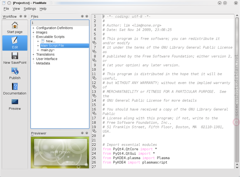Viewport: 240px width, 177px height.
Task: Click the Hello Python! preview thumbnail
Action: coord(61,152)
